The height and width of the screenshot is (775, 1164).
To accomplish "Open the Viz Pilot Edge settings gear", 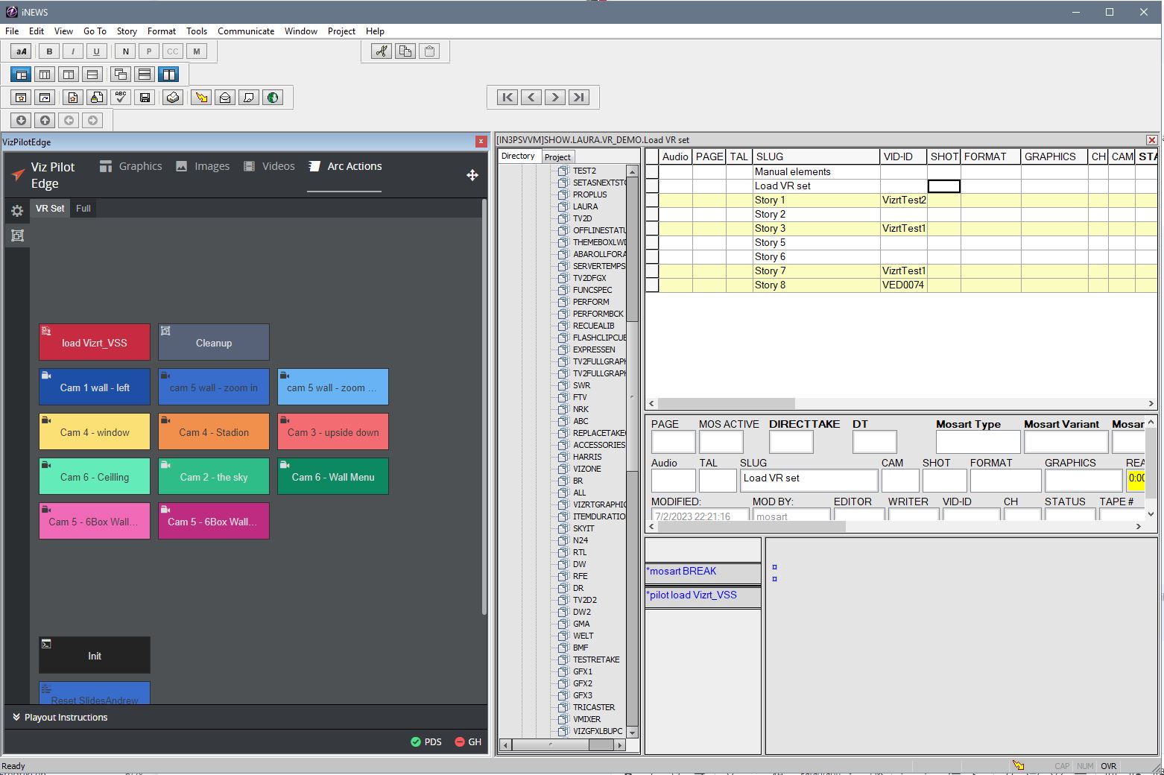I will coord(17,211).
